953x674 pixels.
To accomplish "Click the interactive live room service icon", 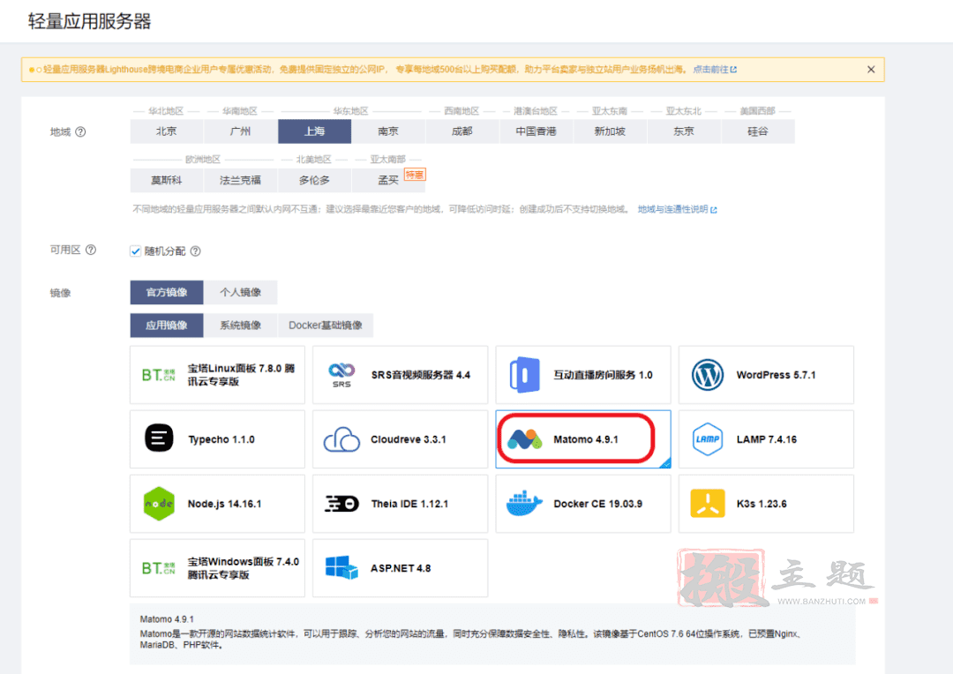I will pos(524,375).
